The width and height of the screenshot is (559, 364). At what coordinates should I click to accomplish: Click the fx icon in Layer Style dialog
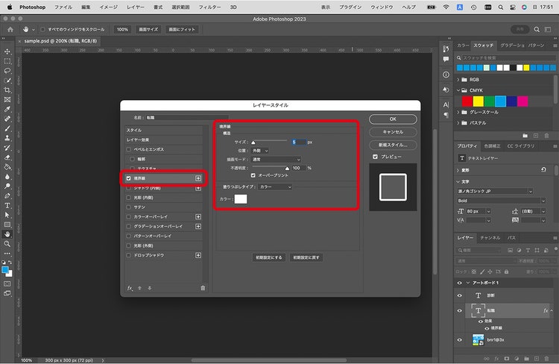coord(130,288)
